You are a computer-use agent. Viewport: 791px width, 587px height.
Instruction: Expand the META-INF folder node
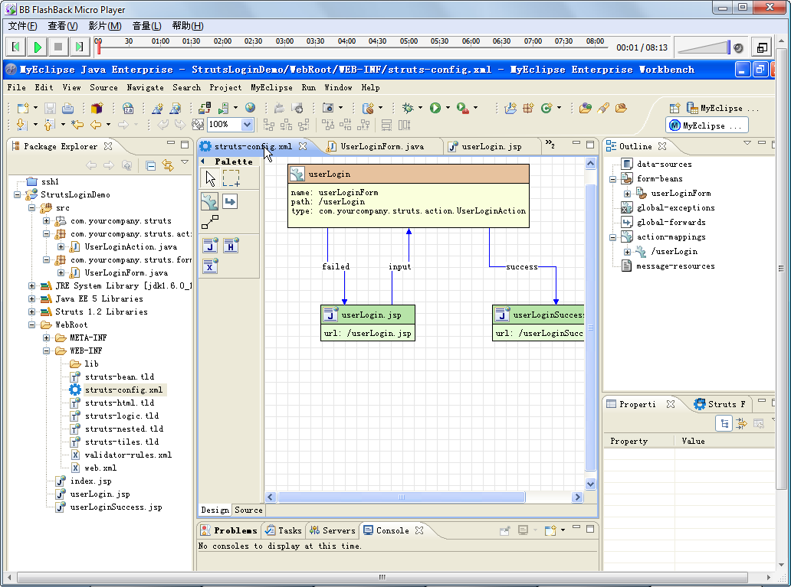coord(47,338)
